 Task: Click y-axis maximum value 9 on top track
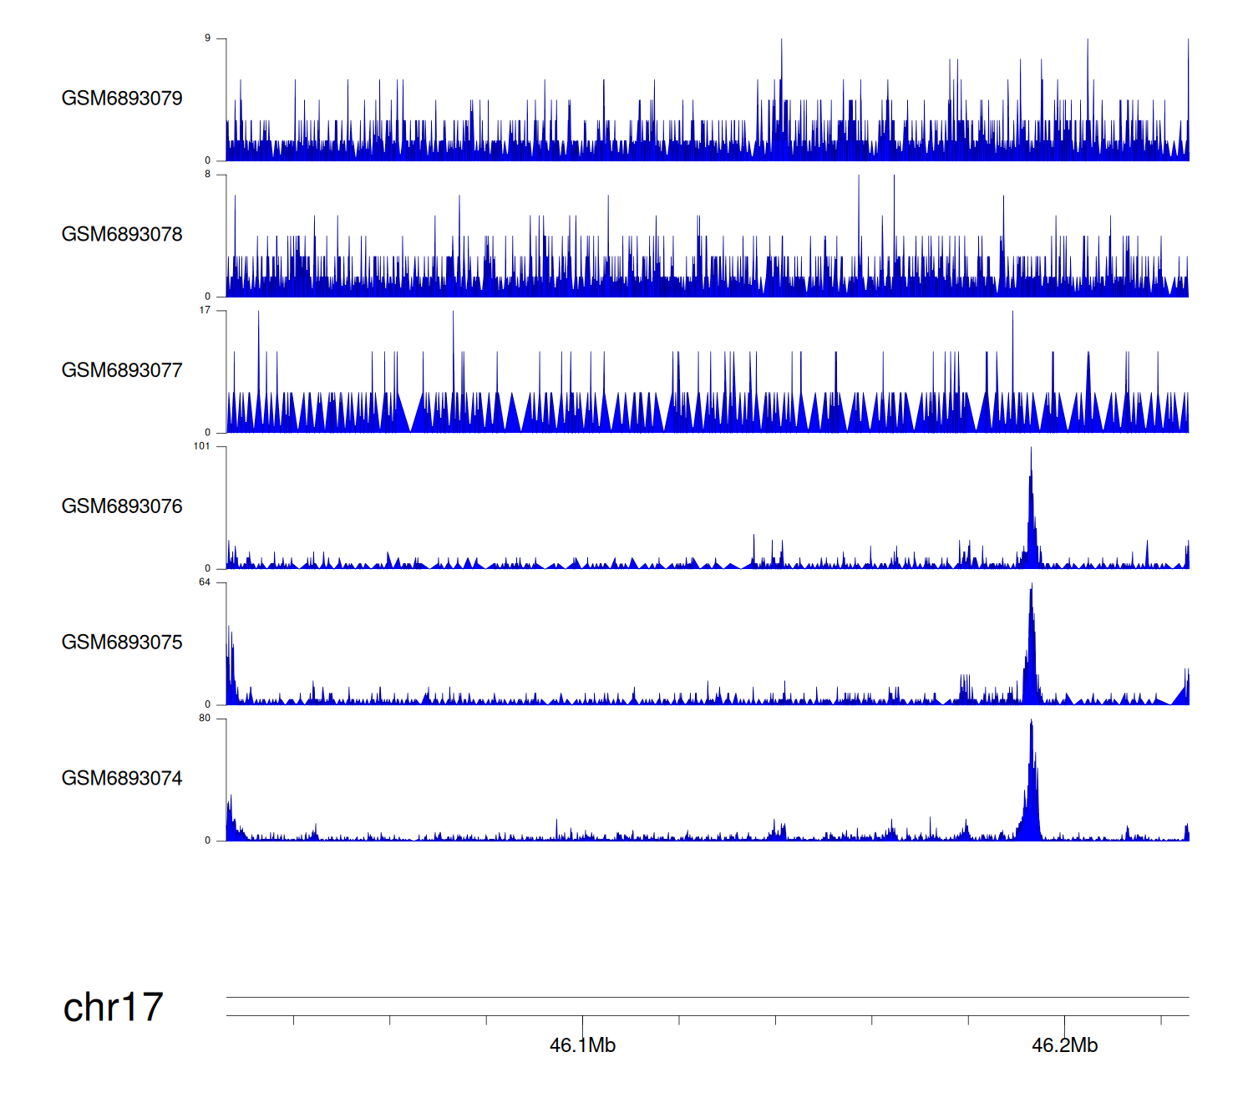coord(207,38)
